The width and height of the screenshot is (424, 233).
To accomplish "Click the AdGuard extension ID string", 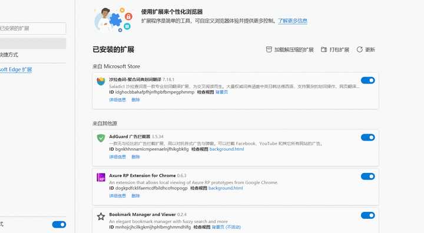I will pos(152,149).
